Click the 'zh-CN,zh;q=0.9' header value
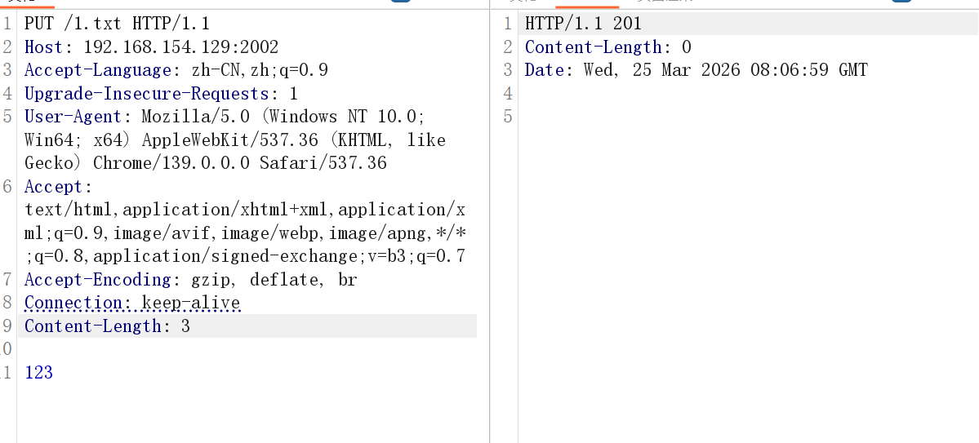The image size is (979, 443). (x=260, y=70)
